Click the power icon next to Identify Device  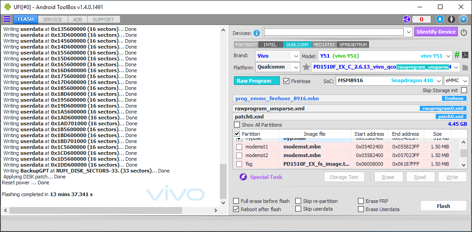pos(464,32)
